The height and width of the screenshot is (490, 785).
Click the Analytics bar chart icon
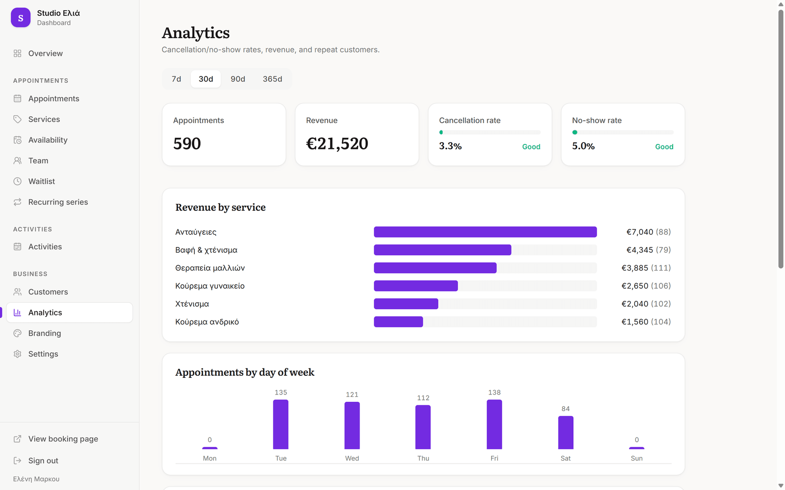click(18, 313)
